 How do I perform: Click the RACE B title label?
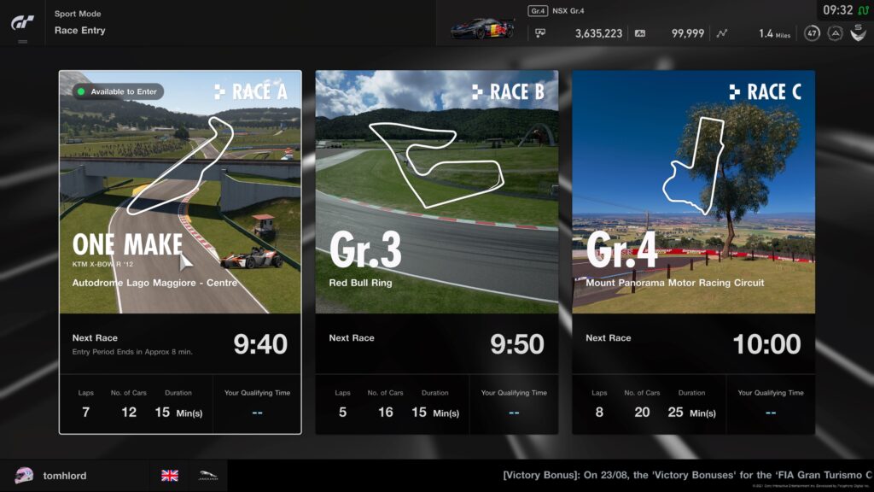pyautogui.click(x=509, y=91)
